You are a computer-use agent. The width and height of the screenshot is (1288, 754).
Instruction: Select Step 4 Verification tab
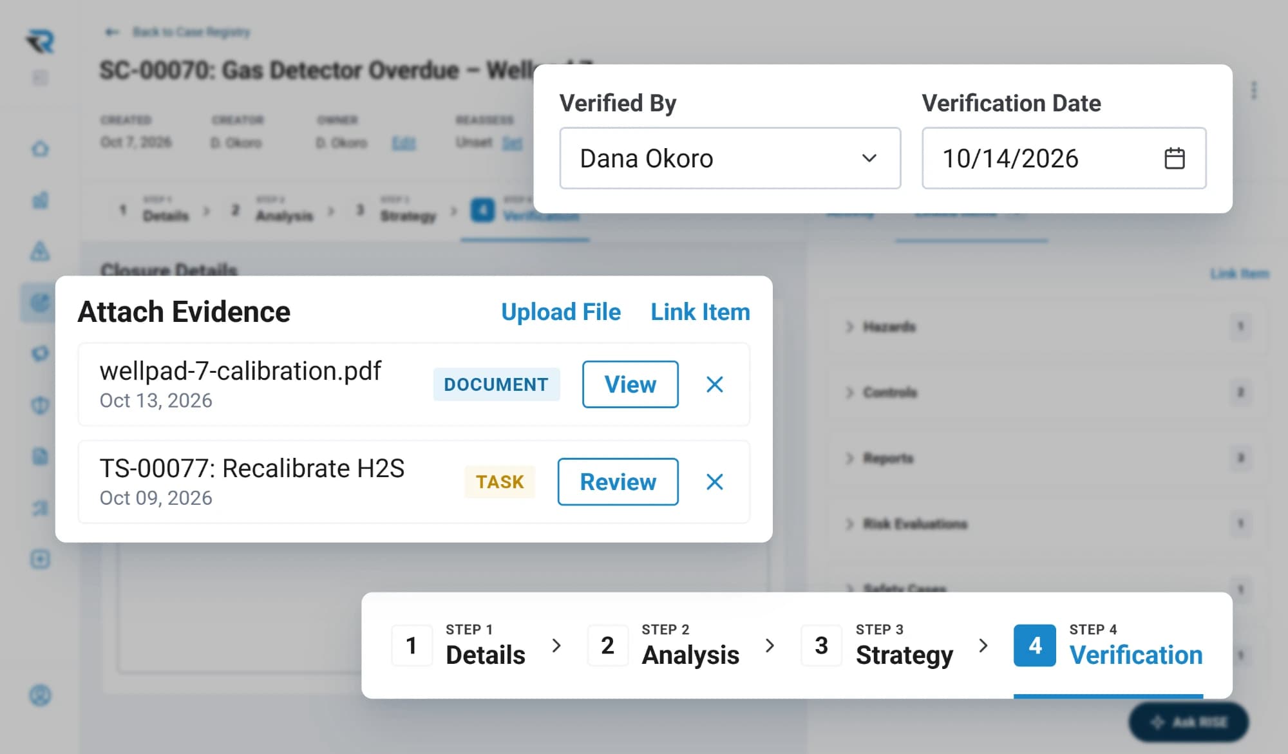[1108, 645]
